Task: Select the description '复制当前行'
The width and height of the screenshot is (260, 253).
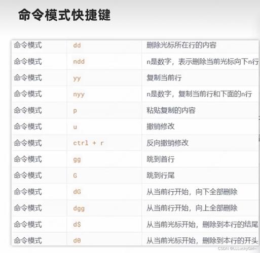Action: pos(164,78)
